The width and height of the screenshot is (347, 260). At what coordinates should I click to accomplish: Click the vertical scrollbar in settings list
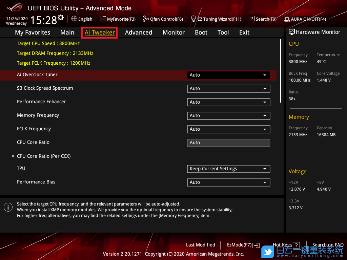[x=281, y=71]
